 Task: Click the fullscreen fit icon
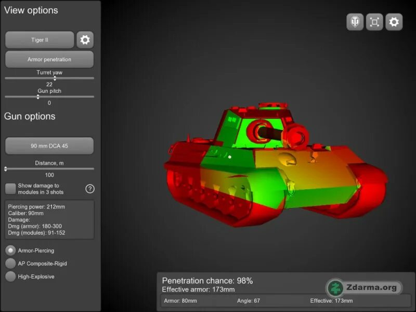click(x=374, y=22)
